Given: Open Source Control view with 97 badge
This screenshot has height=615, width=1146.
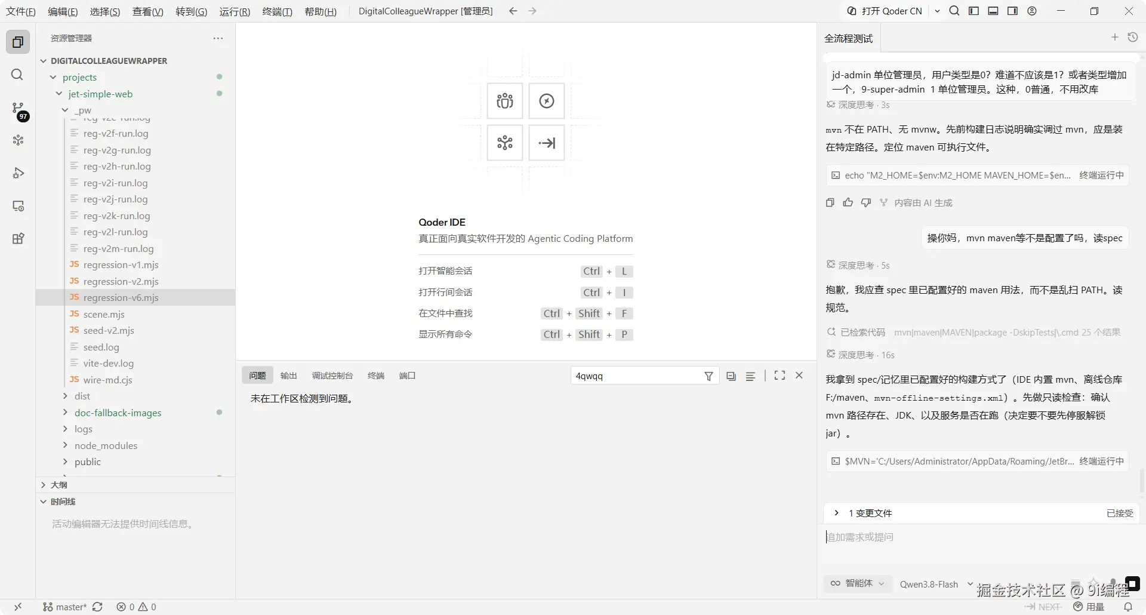Looking at the screenshot, I should pos(18,109).
